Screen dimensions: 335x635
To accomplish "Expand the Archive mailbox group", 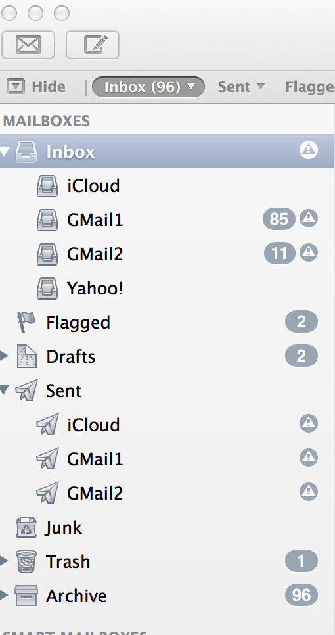I will click(4, 596).
